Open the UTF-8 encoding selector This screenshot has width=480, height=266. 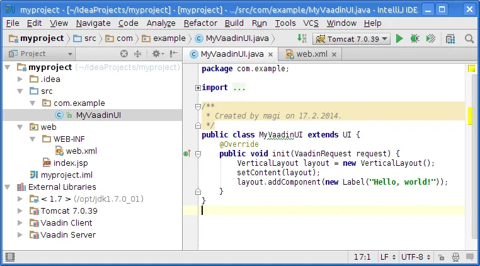(416, 257)
